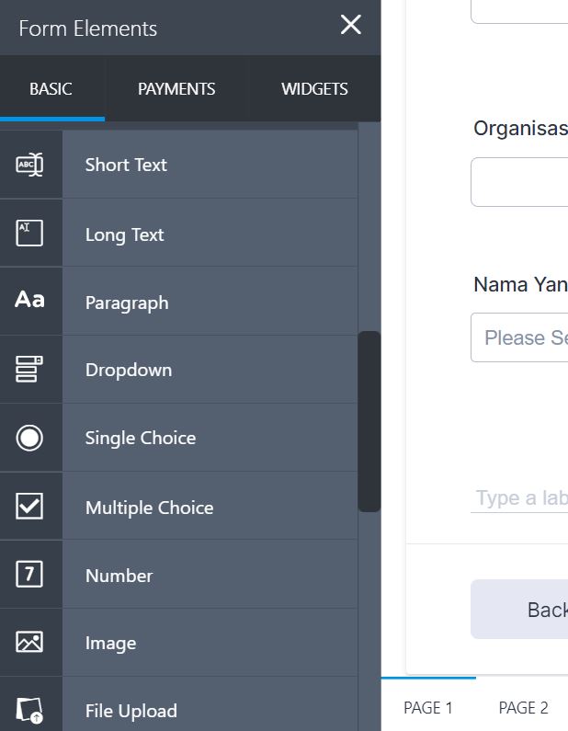The height and width of the screenshot is (731, 568).
Task: Click the Form Elements panel scrollbar
Action: coord(369,421)
